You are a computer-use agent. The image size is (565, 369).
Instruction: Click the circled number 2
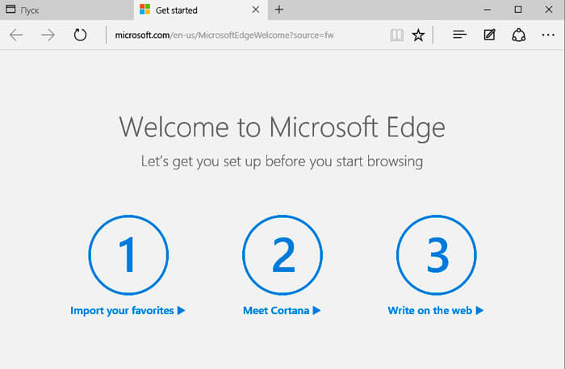(x=282, y=255)
